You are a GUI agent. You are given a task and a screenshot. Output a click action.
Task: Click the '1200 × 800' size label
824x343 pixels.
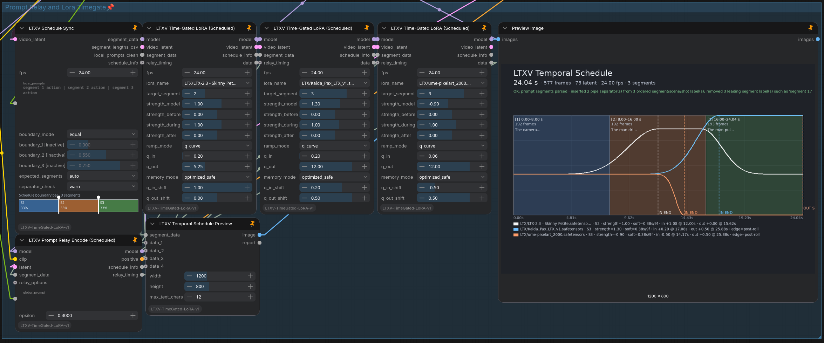[x=658, y=296]
